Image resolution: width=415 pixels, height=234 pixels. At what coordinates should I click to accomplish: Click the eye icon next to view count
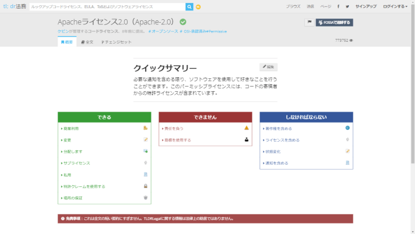[351, 40]
